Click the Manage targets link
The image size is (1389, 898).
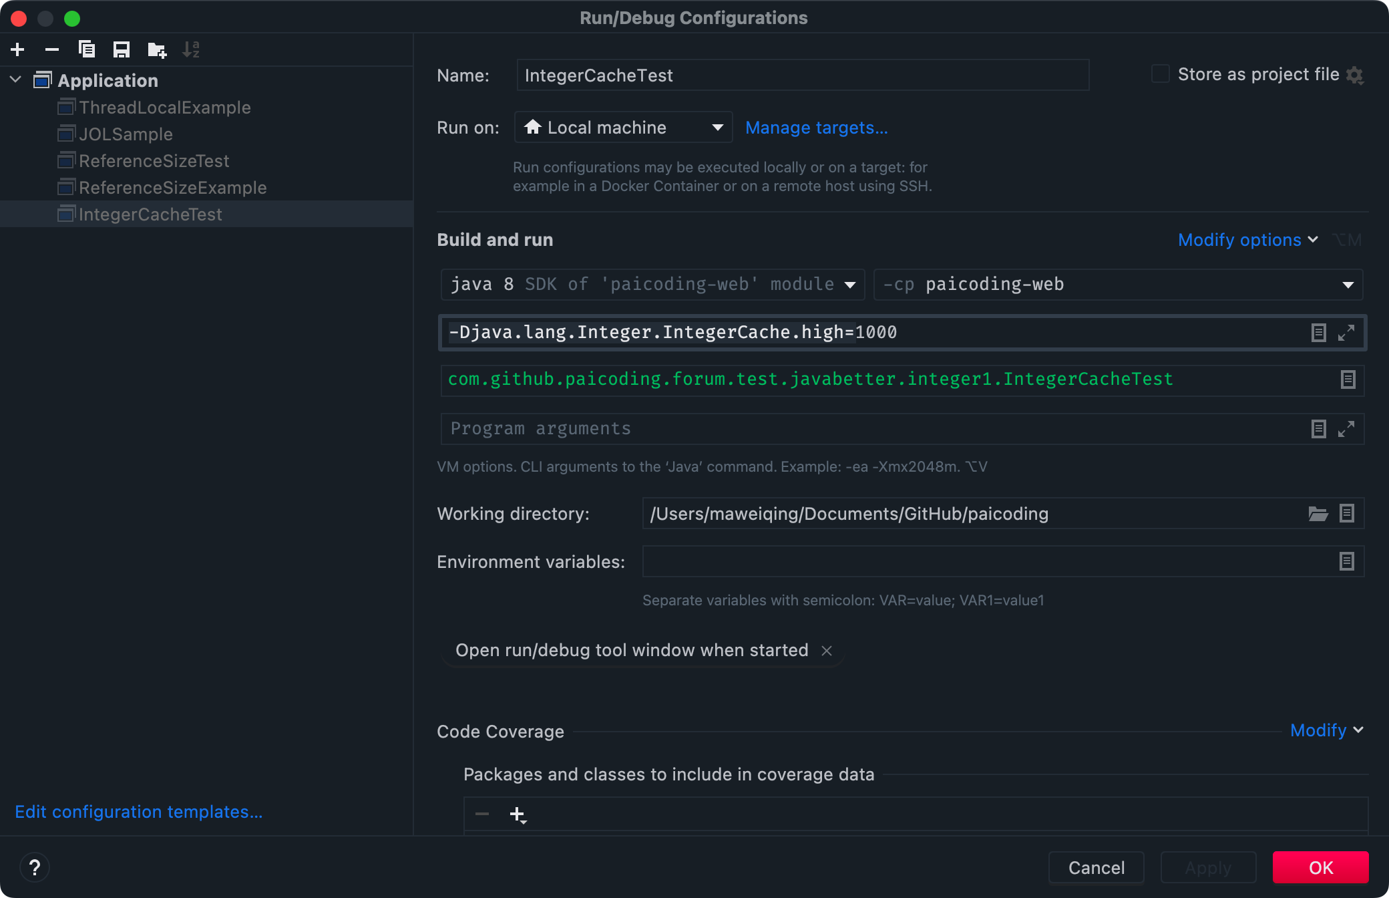click(x=816, y=128)
